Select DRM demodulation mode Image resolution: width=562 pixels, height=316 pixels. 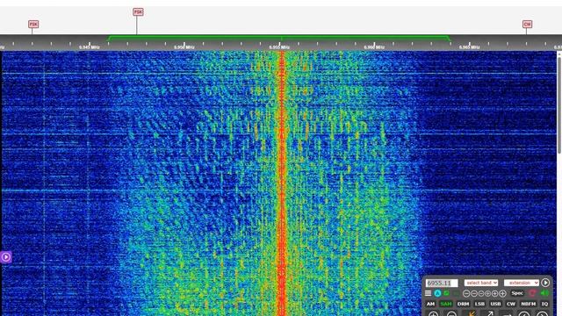click(x=463, y=304)
